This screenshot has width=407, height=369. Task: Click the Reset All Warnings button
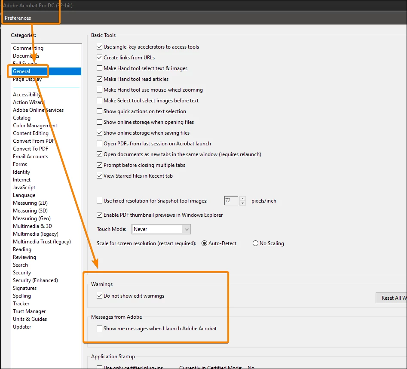391,298
